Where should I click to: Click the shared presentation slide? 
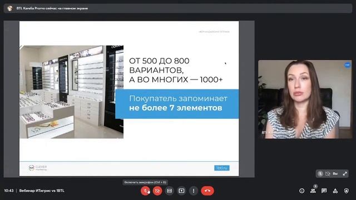point(129,98)
